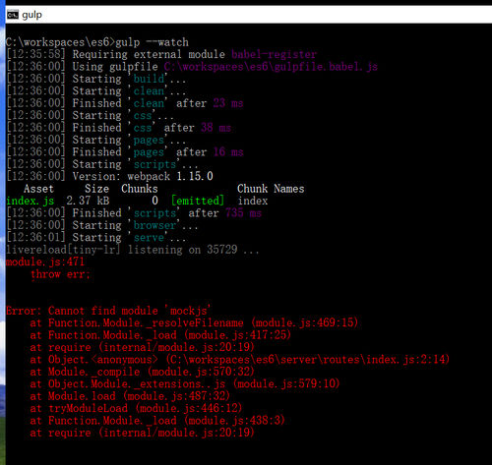Click the '_resolveFilename' stack trace line
Viewport: 492px width, 465px height.
tap(194, 322)
